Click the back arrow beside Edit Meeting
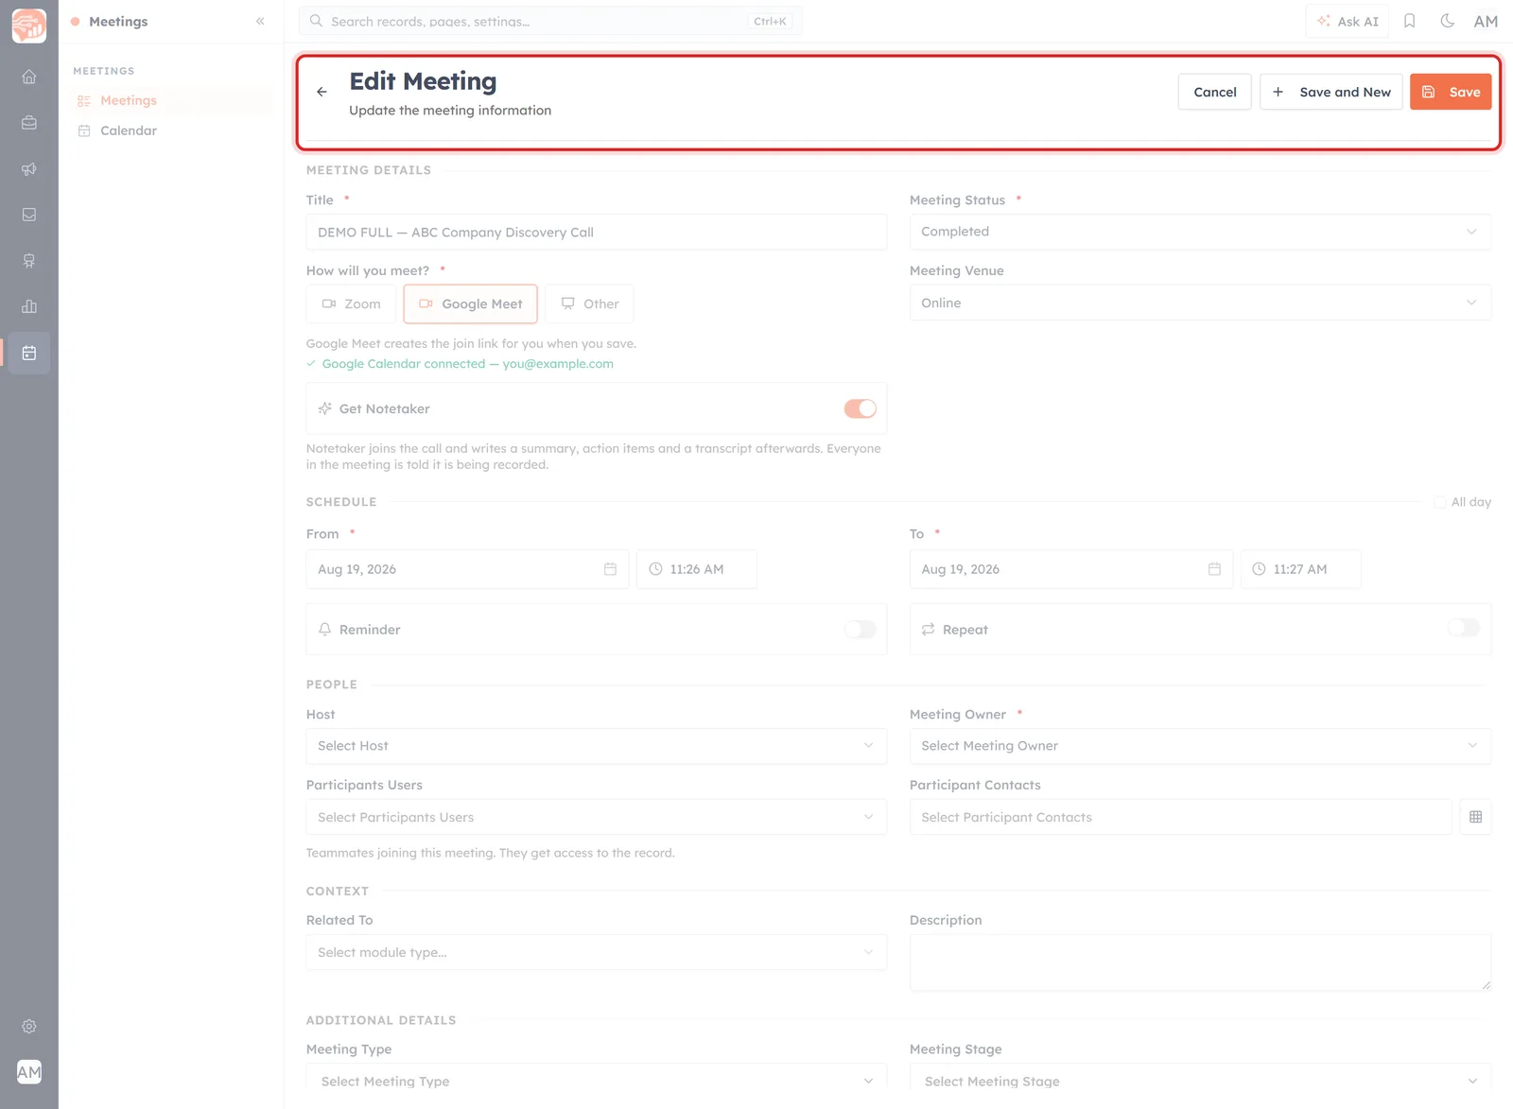The width and height of the screenshot is (1513, 1109). [322, 92]
